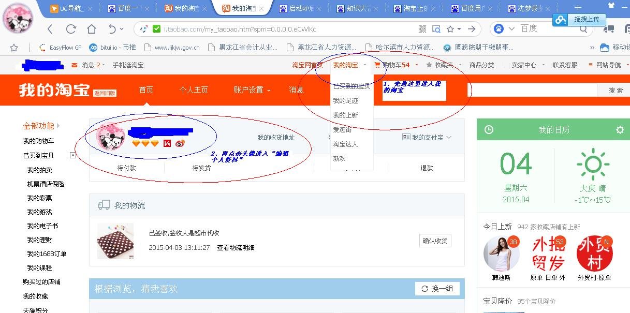Open the browser downloads truck icon
The height and width of the screenshot is (313, 630).
point(609,29)
